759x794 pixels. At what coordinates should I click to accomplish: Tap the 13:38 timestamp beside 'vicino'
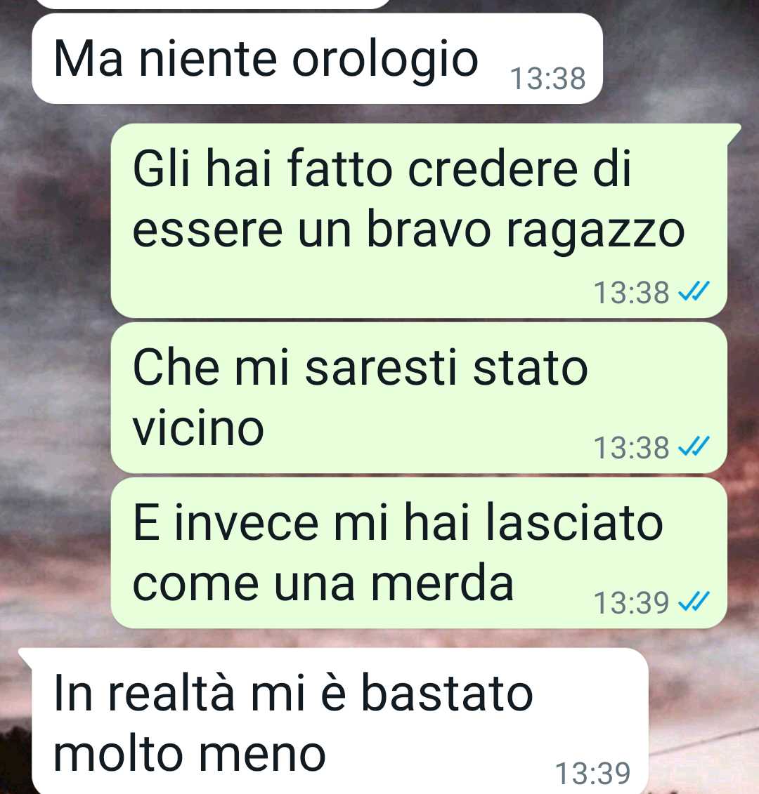(632, 448)
